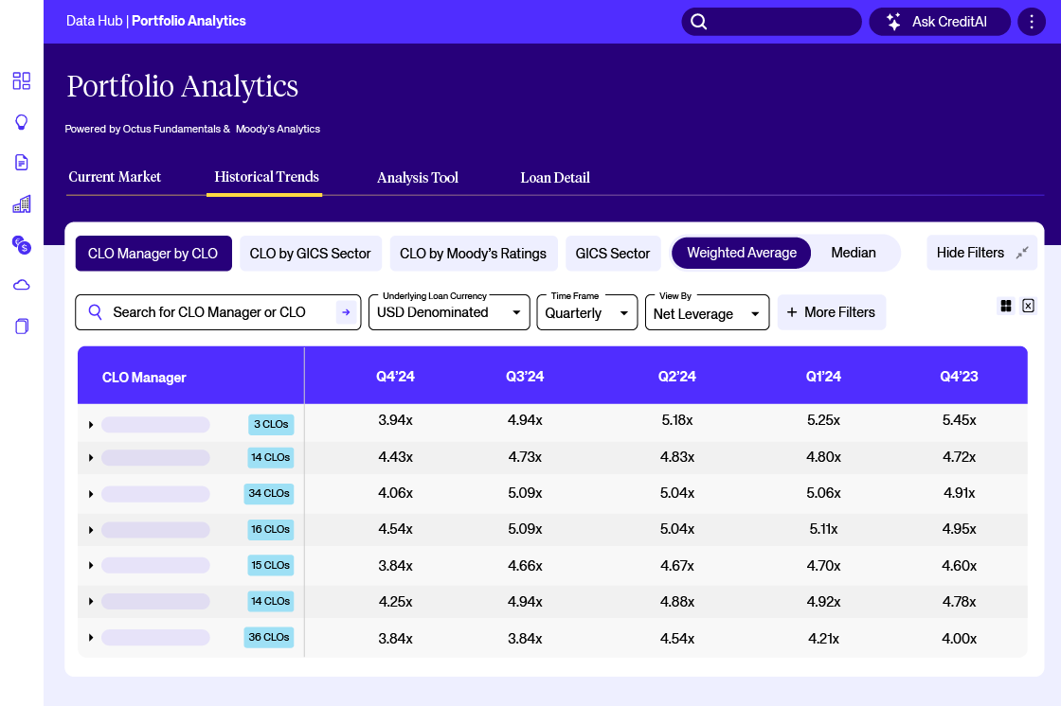Screen dimensions: 1061x706
Task: Expand the manager row with 36 CLOs
Action: click(91, 638)
